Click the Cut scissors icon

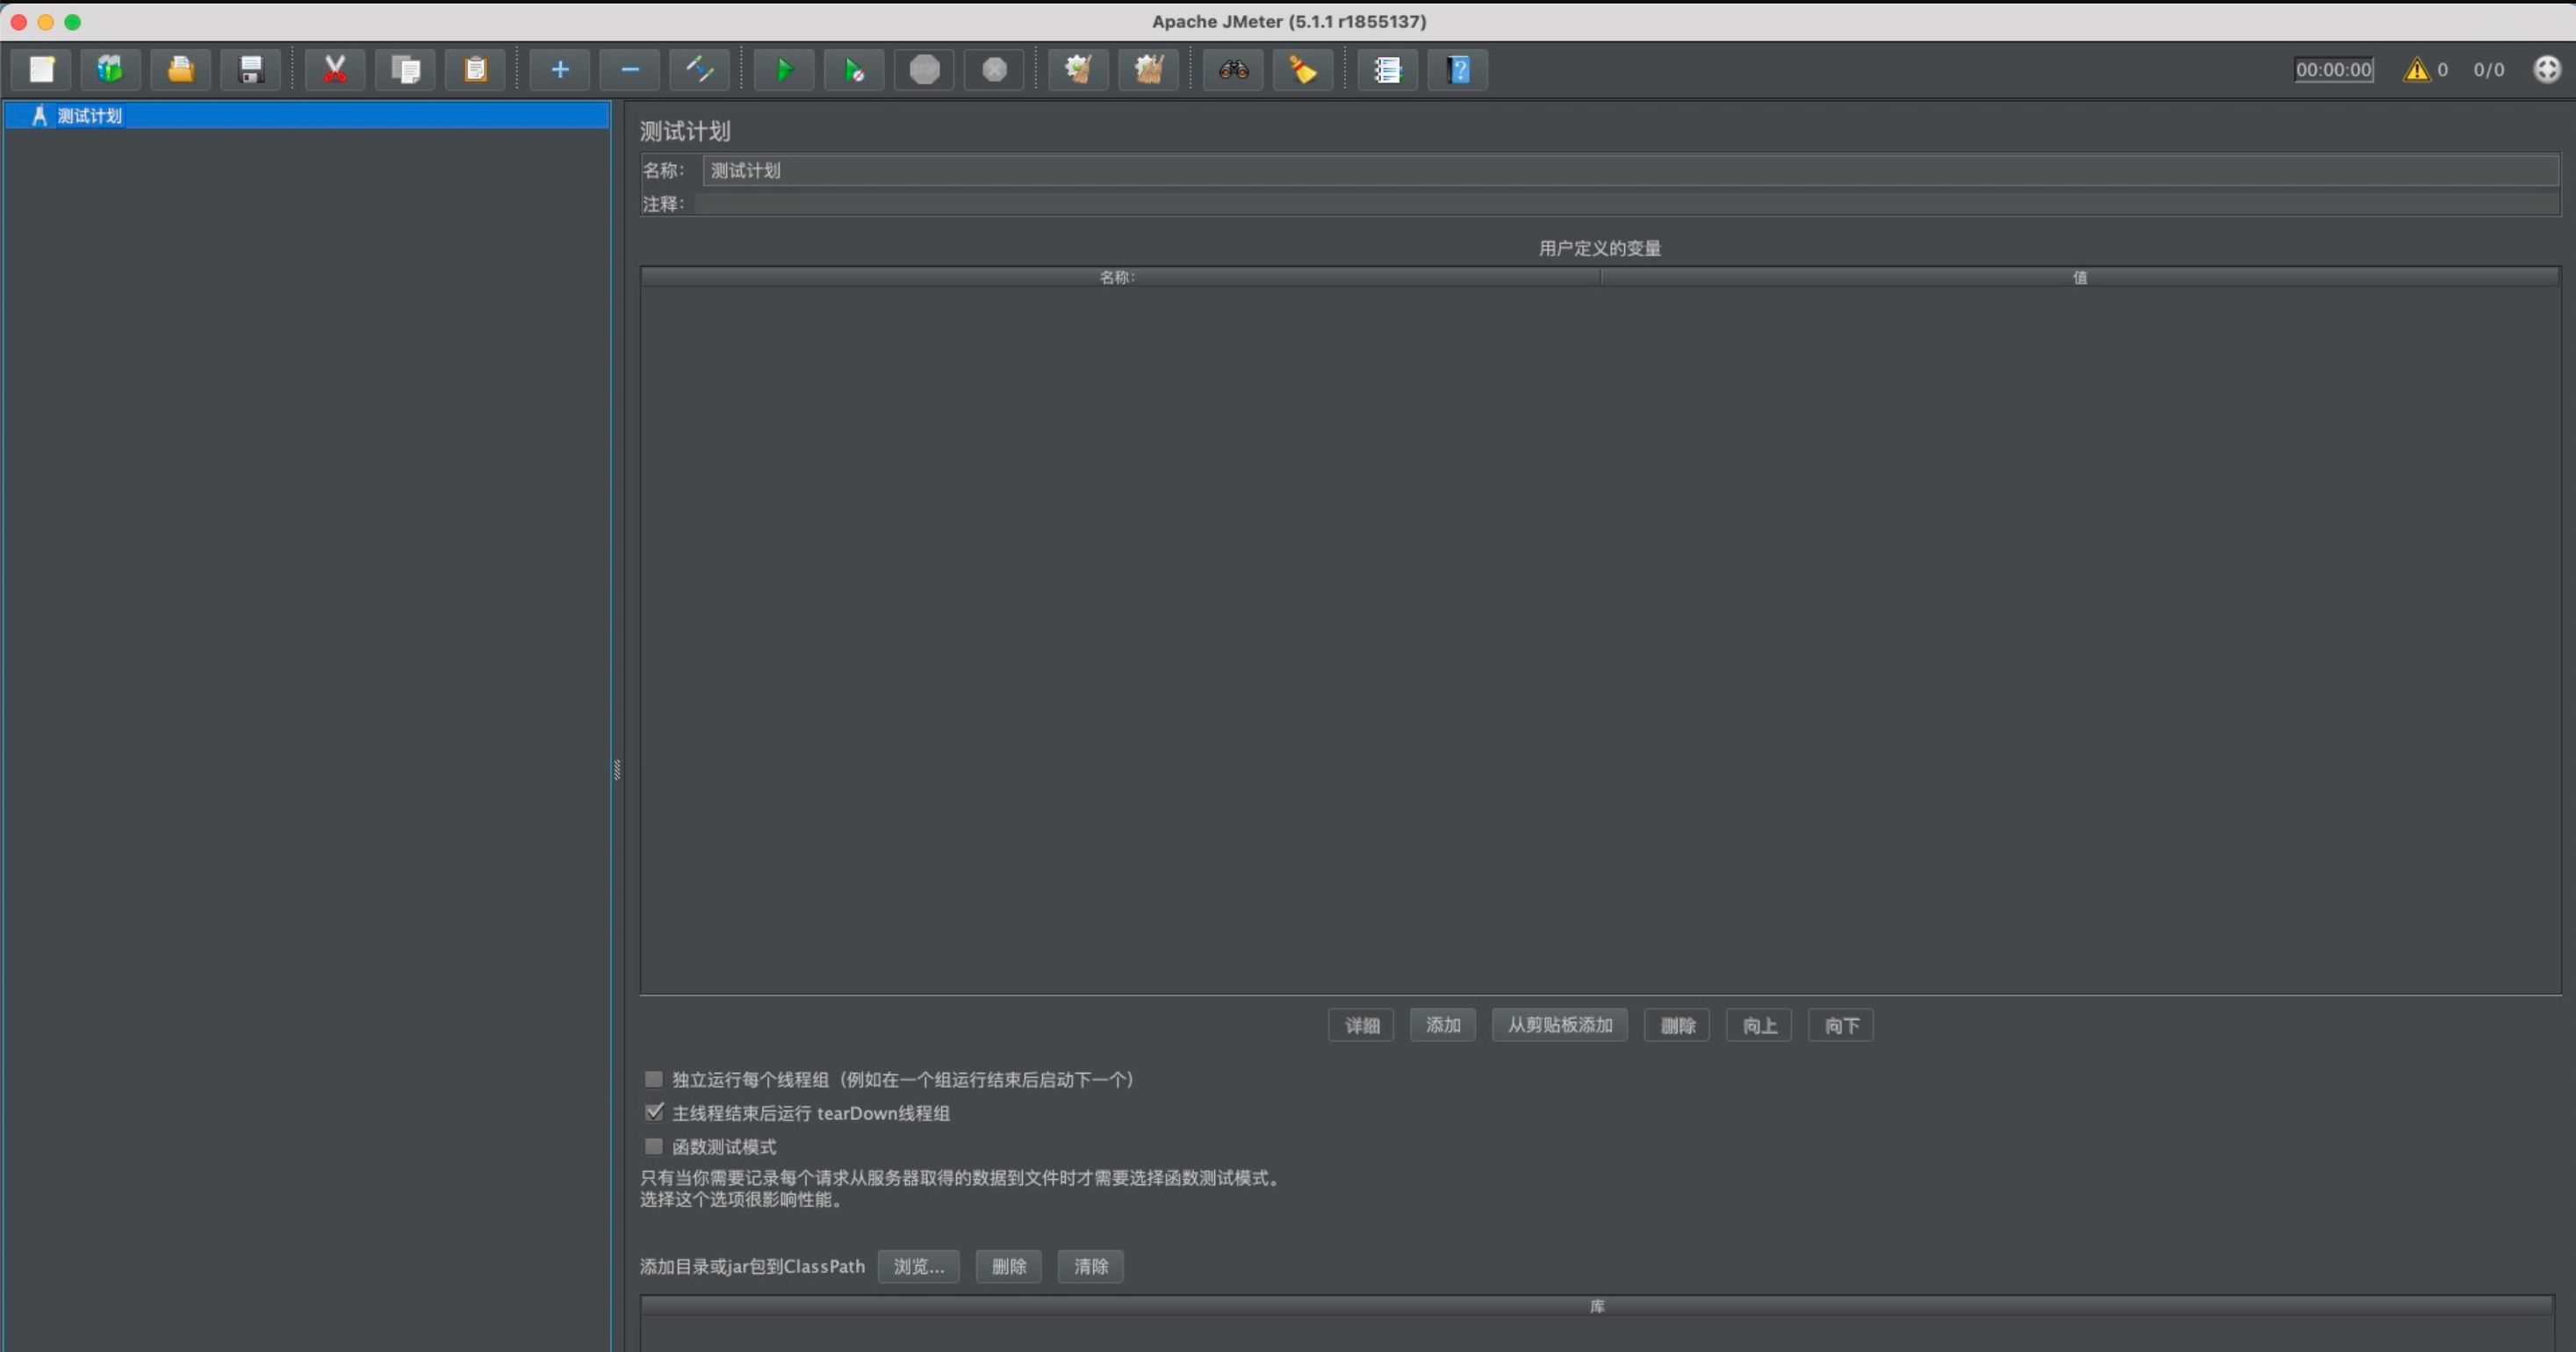click(x=335, y=70)
